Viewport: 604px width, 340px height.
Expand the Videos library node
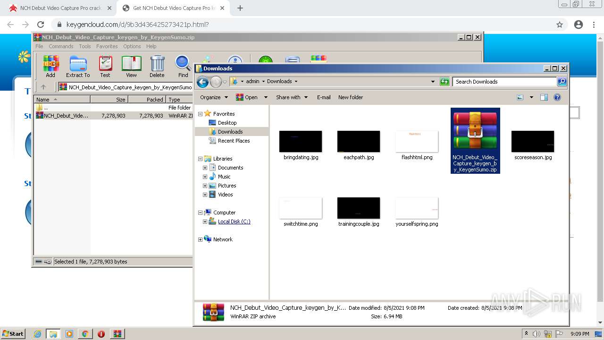pyautogui.click(x=205, y=195)
